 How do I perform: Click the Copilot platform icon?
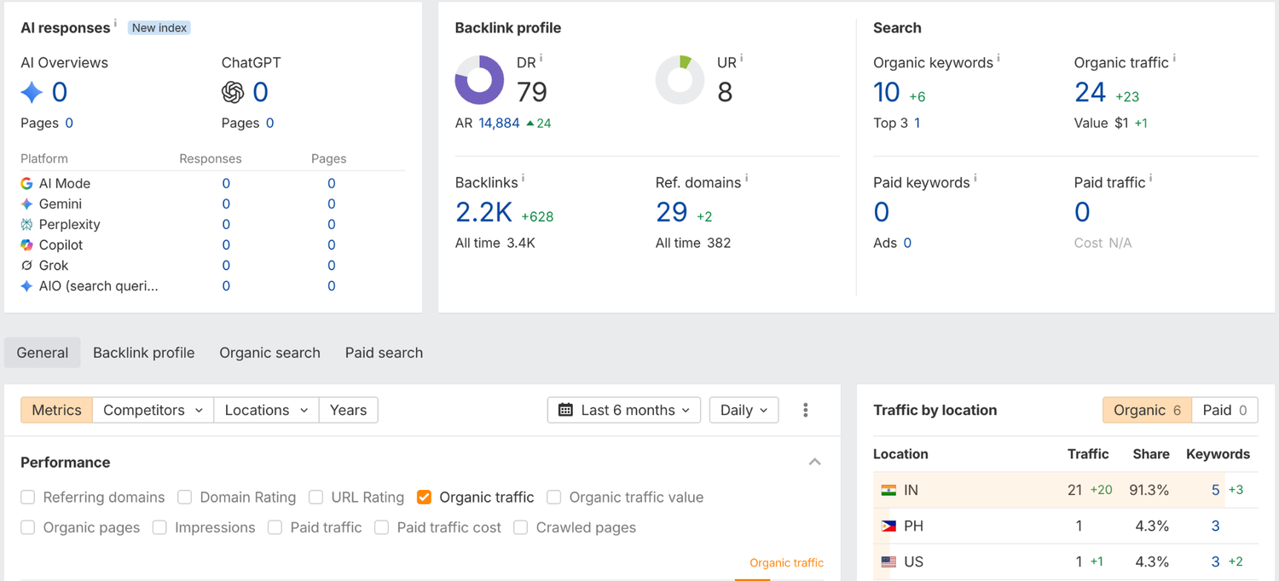26,244
